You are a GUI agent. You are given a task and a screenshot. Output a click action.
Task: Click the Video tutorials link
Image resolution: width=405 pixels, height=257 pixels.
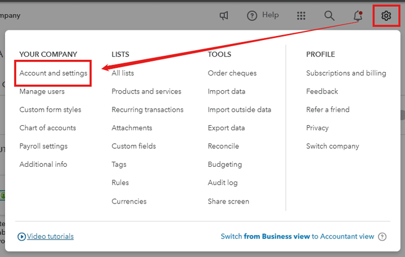point(50,237)
